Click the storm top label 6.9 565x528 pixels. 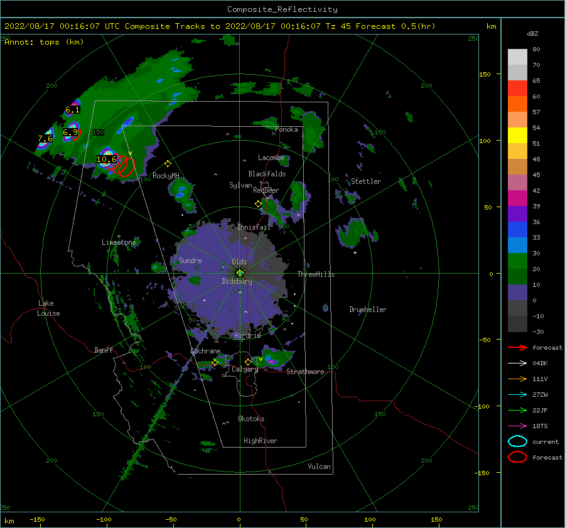pyautogui.click(x=70, y=132)
